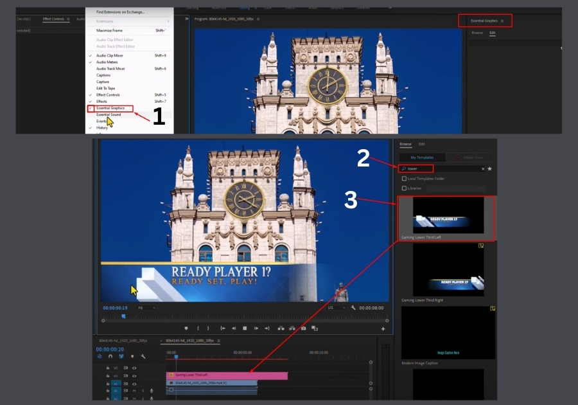Click the favorites star next to search
Screen dimensions: 578x405
tap(489, 169)
